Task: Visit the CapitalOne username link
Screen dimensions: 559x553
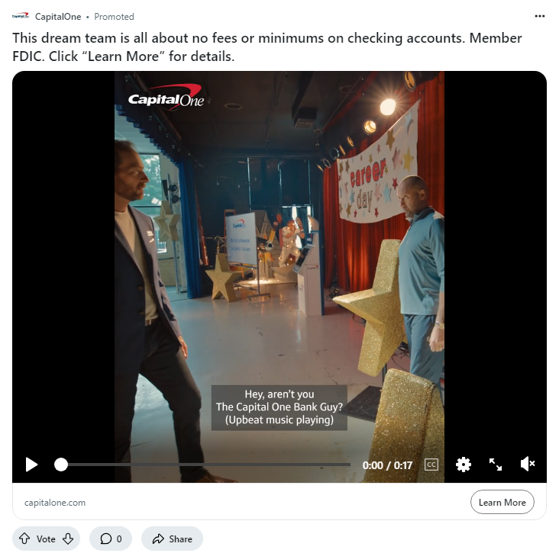Action: click(58, 17)
